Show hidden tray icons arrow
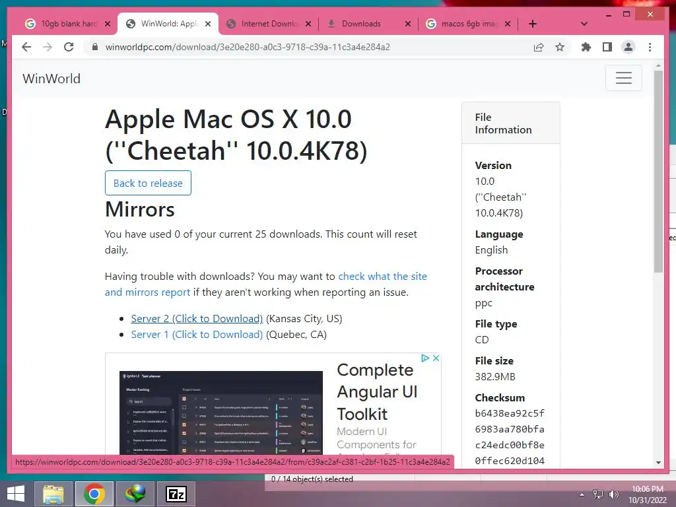This screenshot has width=676, height=507. pos(582,494)
